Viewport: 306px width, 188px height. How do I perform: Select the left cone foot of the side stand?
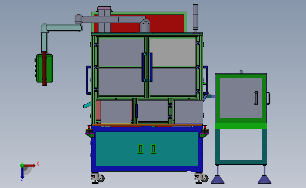(218, 179)
